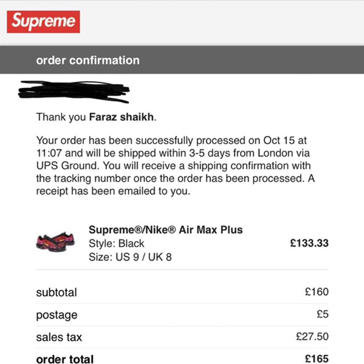Click the red Supreme logo
The image size is (364, 364).
pos(43,22)
